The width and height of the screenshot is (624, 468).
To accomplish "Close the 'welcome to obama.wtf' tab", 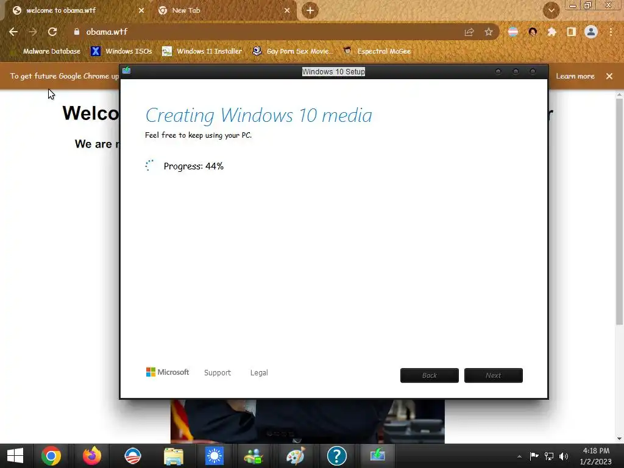I will [141, 10].
